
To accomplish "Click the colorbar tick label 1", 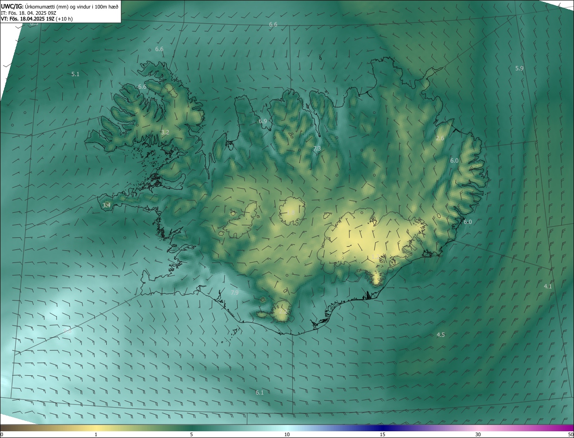I will click(96, 434).
